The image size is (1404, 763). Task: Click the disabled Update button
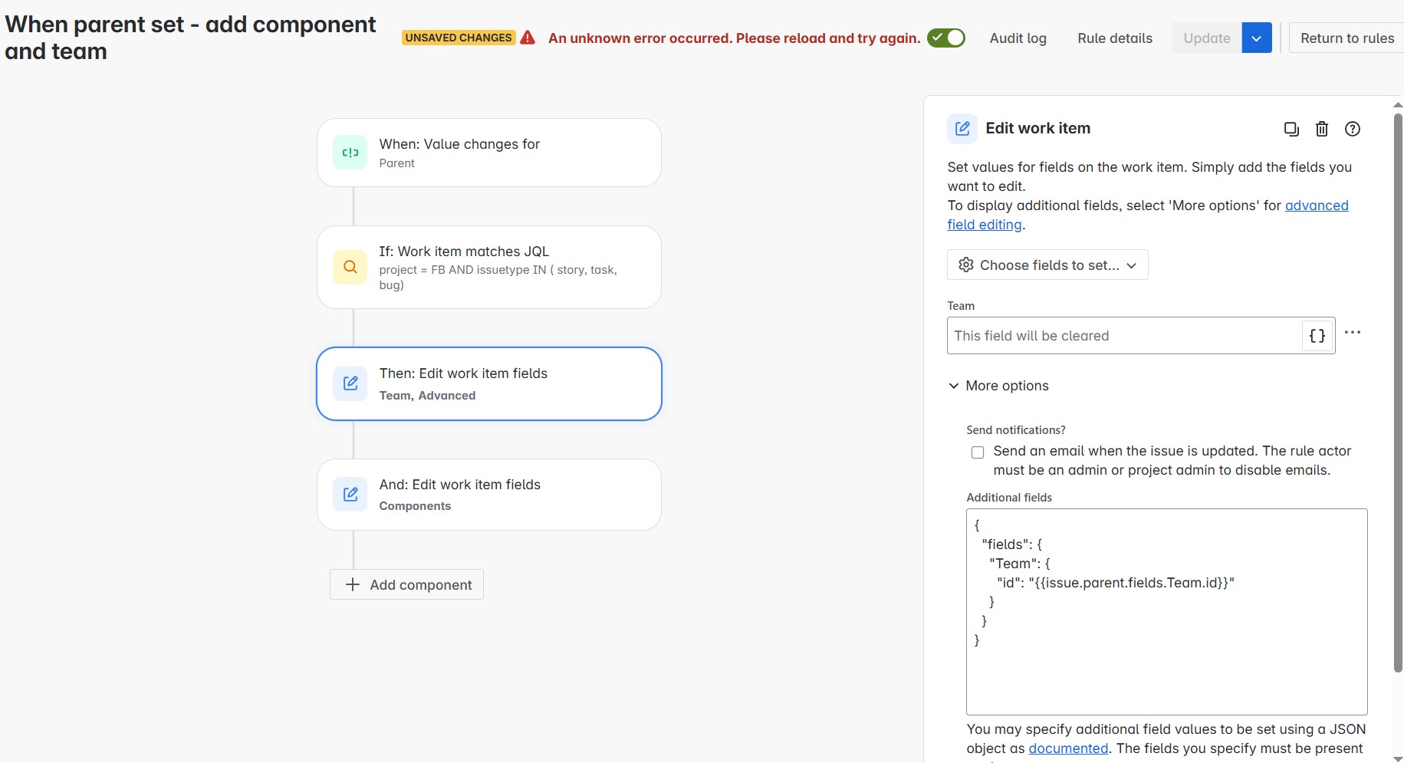1206,38
